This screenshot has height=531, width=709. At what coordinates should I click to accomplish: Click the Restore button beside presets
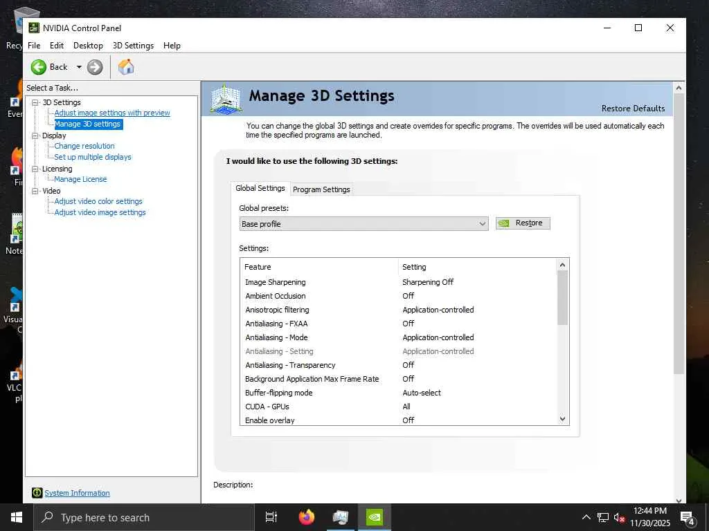523,223
